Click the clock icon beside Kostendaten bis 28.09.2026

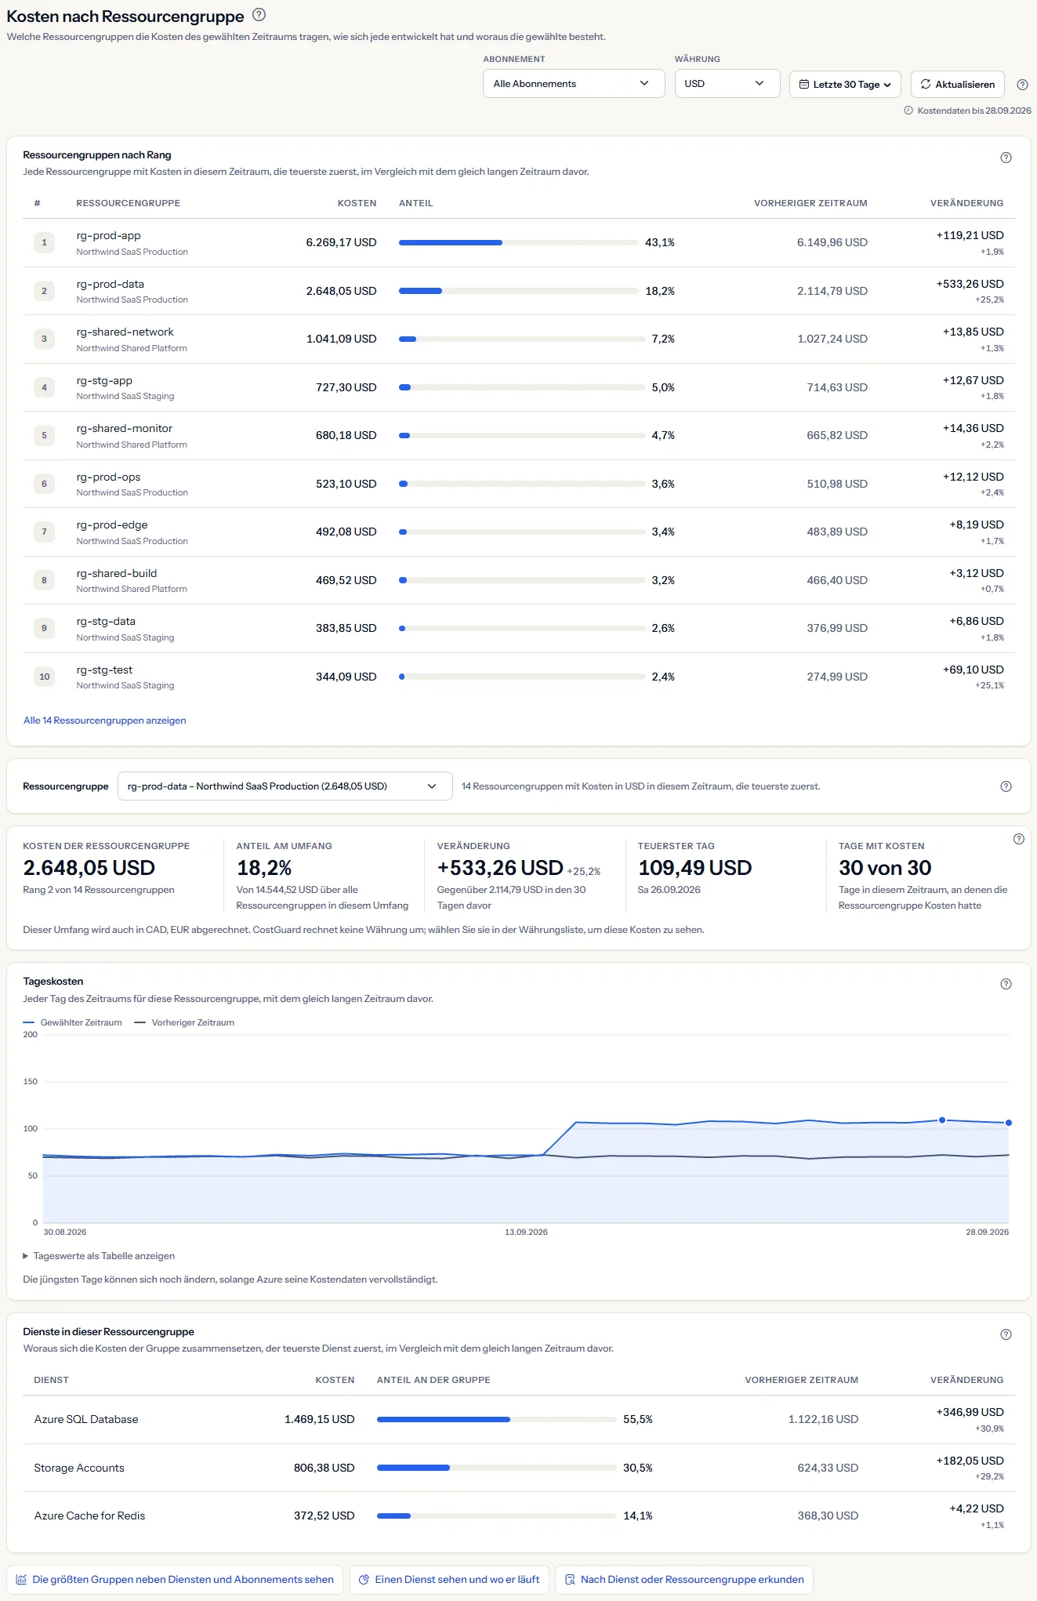[x=908, y=111]
